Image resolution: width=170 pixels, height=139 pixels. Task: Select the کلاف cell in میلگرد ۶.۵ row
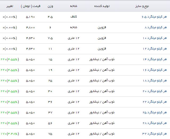point(74,16)
